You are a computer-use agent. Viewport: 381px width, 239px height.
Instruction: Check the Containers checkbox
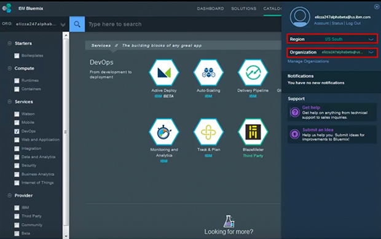point(17,89)
